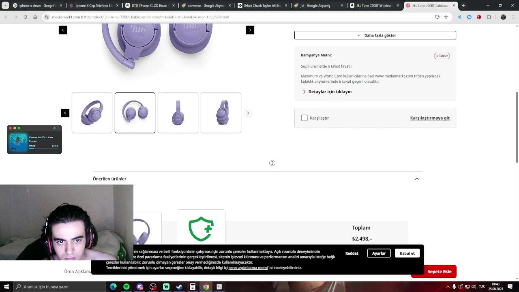Viewport: 519px width, 292px height.
Task: Open Calculator from the taskbar
Action: (193, 287)
